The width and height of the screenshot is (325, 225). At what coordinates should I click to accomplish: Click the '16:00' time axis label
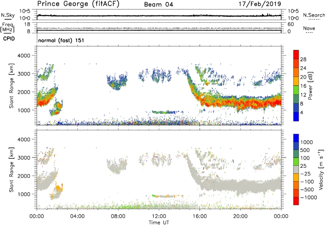click(199, 216)
